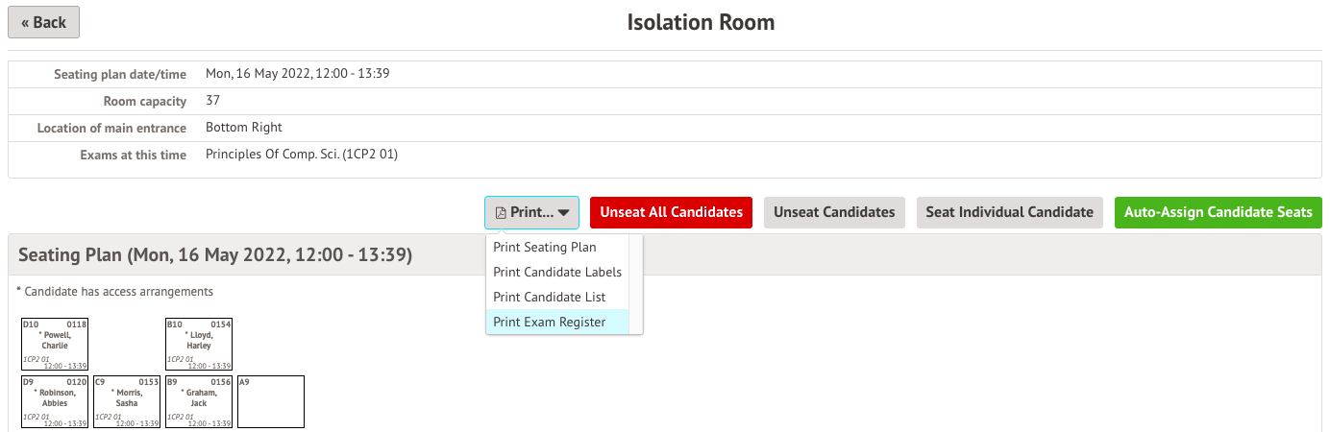
Task: Expand the Print dropdown arrow
Action: 564,213
